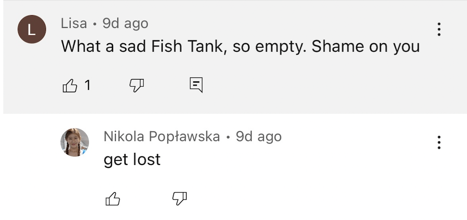Open three-dot menu for Lisa's comment
This screenshot has height=220, width=467.
439,29
